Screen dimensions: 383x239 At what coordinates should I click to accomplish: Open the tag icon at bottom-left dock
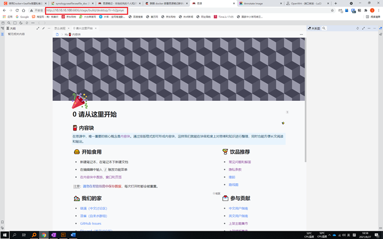[2, 228]
